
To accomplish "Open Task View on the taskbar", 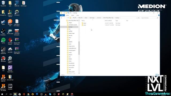I will pos(11,94).
